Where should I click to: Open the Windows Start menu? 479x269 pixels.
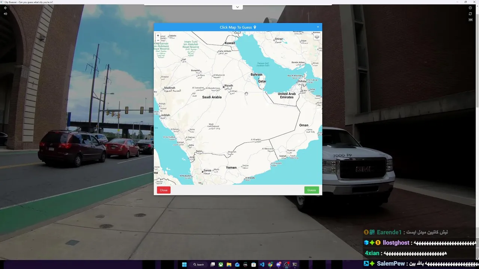(x=184, y=265)
